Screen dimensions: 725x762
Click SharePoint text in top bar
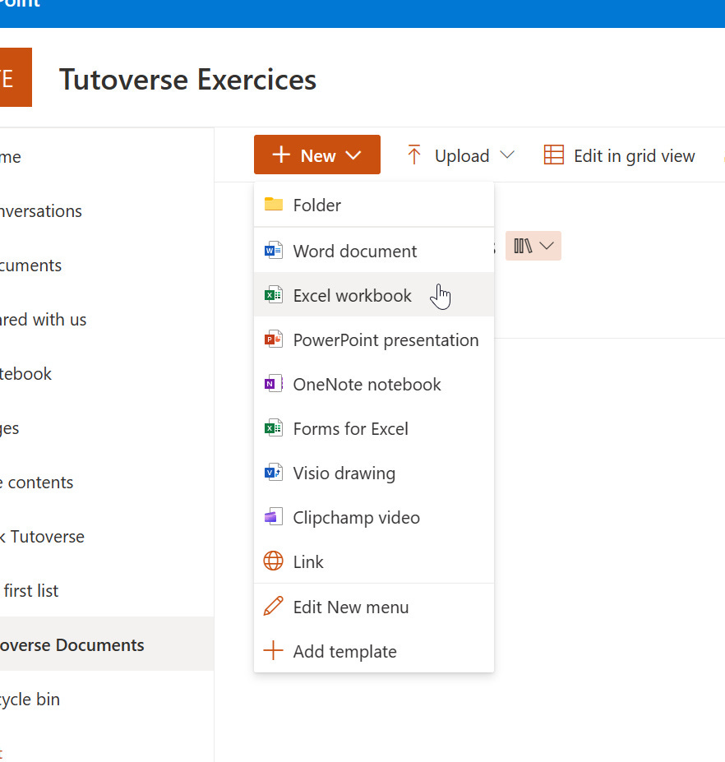(x=20, y=3)
